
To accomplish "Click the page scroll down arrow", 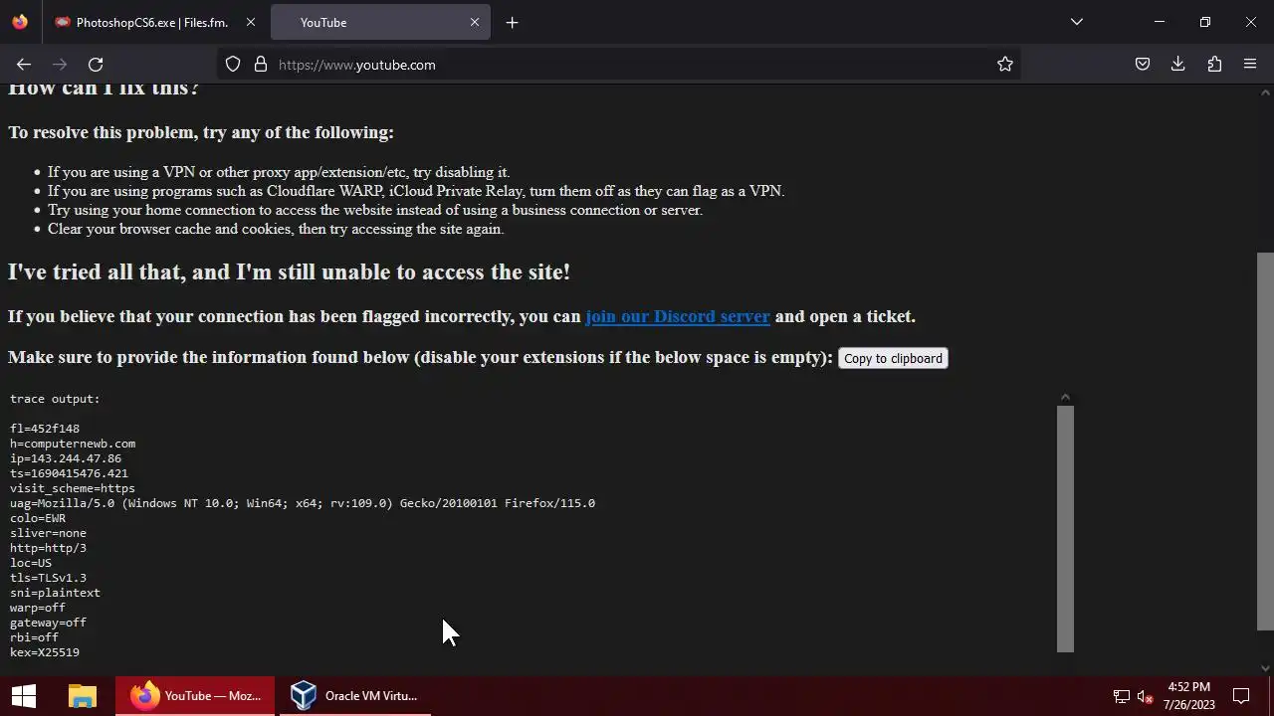I will (1265, 668).
